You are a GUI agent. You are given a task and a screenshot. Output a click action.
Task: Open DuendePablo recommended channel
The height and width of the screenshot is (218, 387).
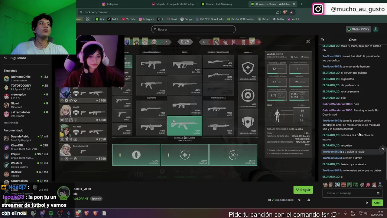pyautogui.click(x=26, y=138)
